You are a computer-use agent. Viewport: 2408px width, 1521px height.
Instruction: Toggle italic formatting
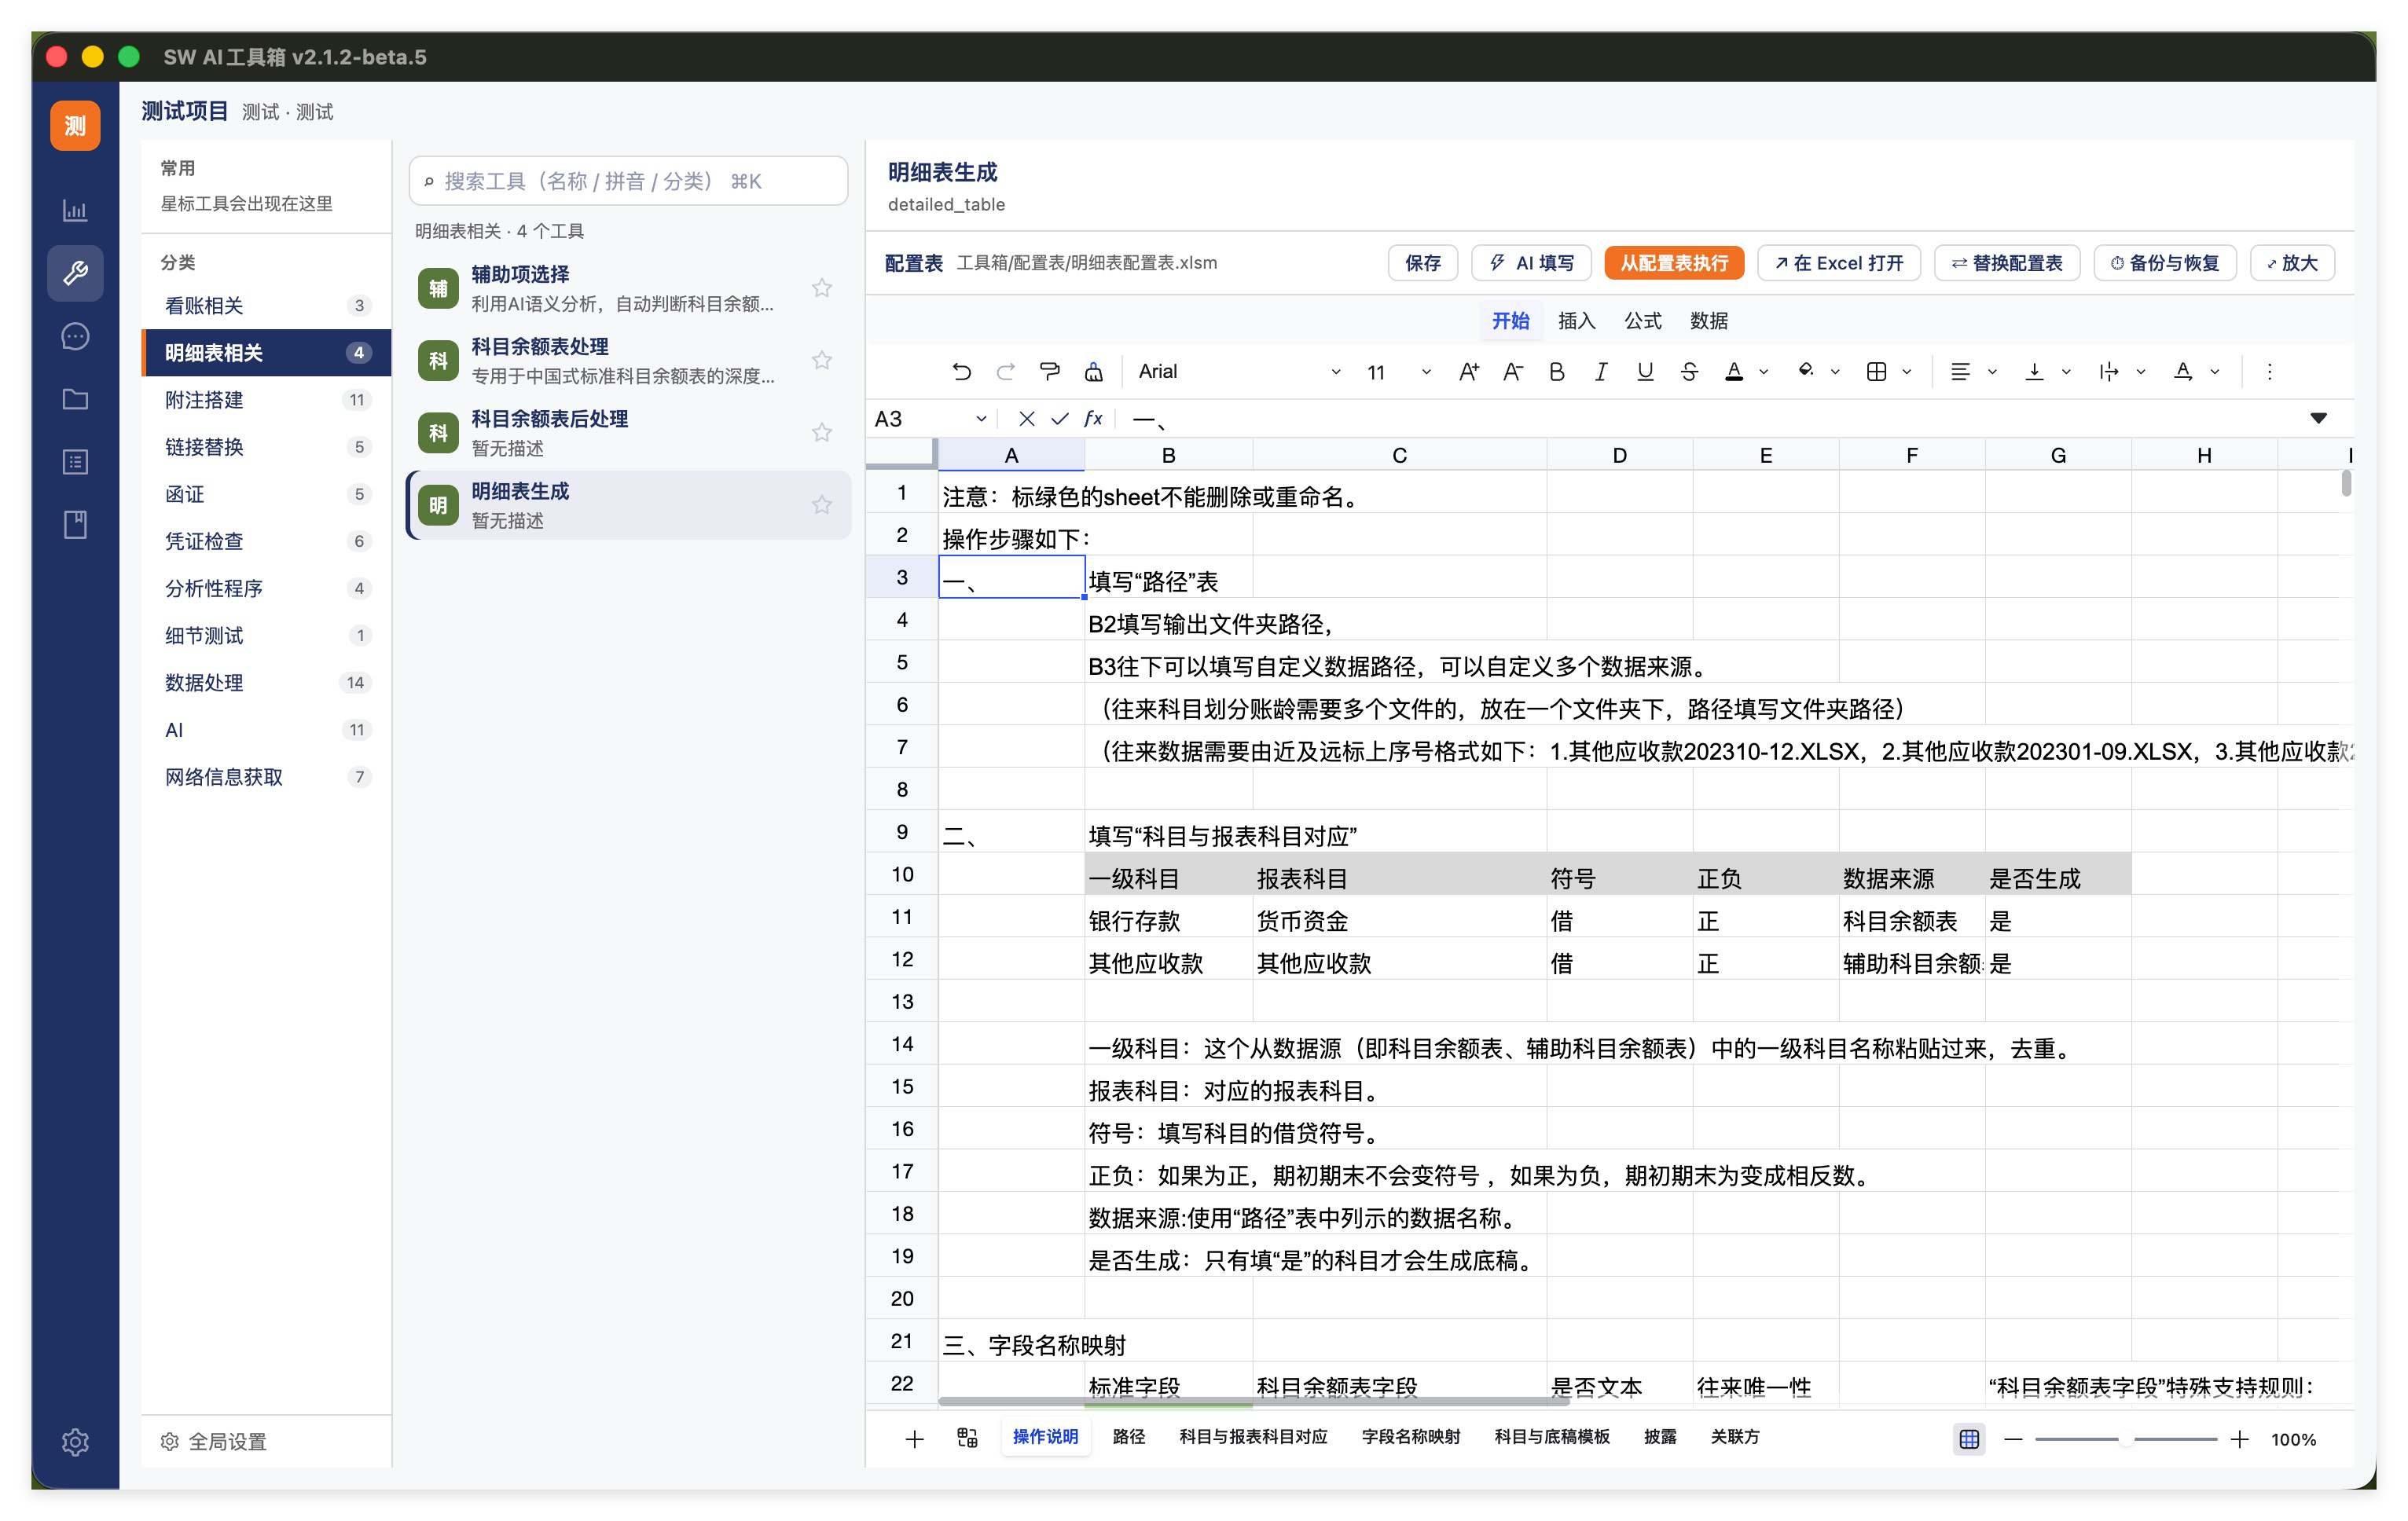[x=1600, y=372]
